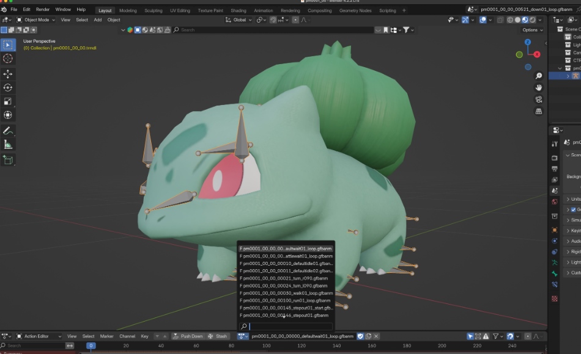Click the zoom view magnifier icon

(539, 76)
